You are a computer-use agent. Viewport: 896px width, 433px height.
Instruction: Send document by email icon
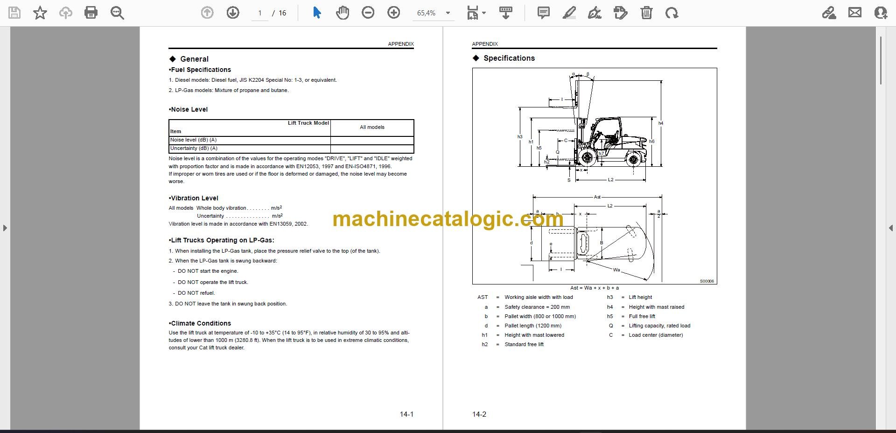click(855, 13)
